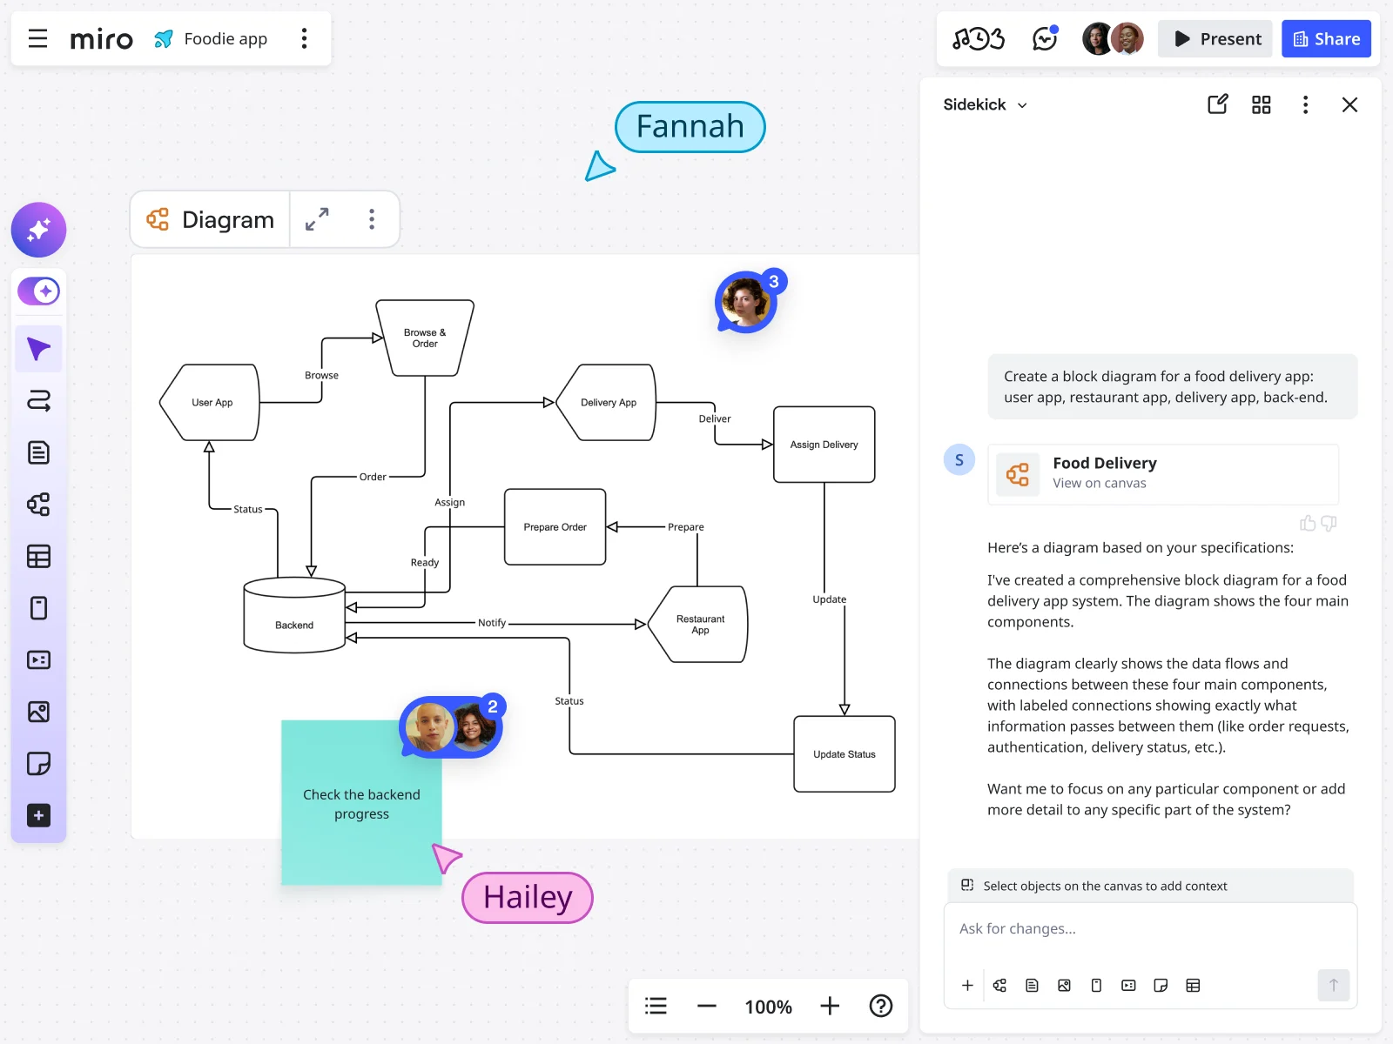The image size is (1393, 1044).
Task: Click the Present button
Action: (1215, 38)
